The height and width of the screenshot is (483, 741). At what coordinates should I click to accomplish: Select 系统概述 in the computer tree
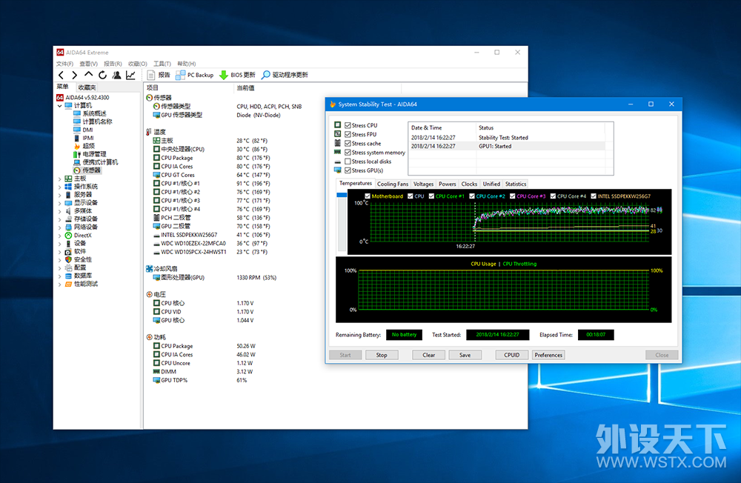pos(90,113)
